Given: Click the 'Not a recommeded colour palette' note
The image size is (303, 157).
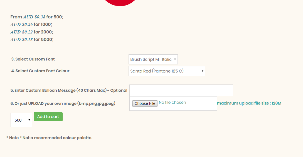Looking at the screenshot, I should coord(49,138).
